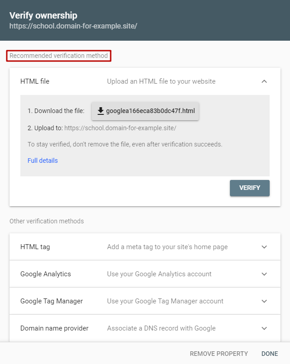Download googlea166eca83b0dc47f.html file
The width and height of the screenshot is (290, 364).
(x=145, y=111)
